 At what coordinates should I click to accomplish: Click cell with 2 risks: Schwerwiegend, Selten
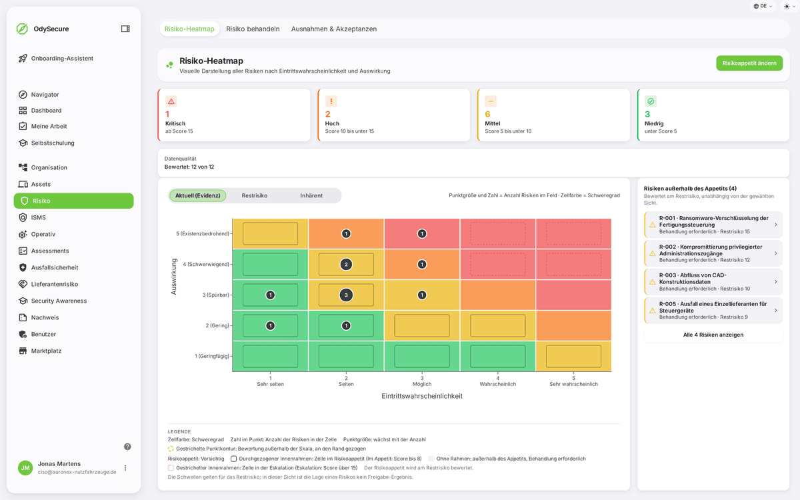click(x=346, y=264)
